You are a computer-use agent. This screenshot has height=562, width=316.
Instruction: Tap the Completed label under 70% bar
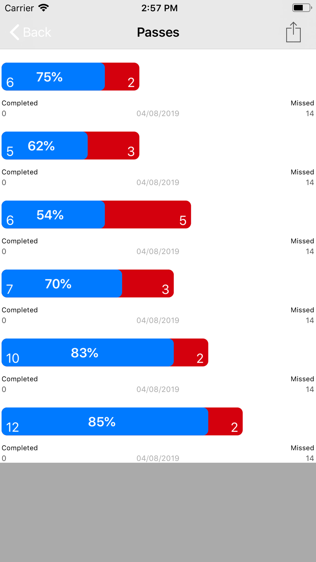coord(20,310)
